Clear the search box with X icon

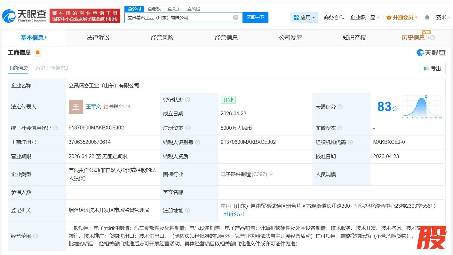coord(236,17)
